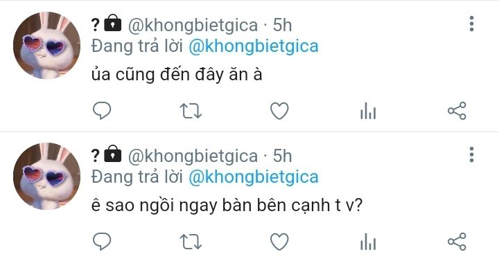Retweet the "ủa cũng đến đây ăn à" tweet
This screenshot has height=261, width=499.
[x=191, y=111]
